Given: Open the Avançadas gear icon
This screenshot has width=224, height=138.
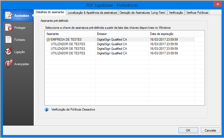Looking at the screenshot, I should (x=9, y=64).
